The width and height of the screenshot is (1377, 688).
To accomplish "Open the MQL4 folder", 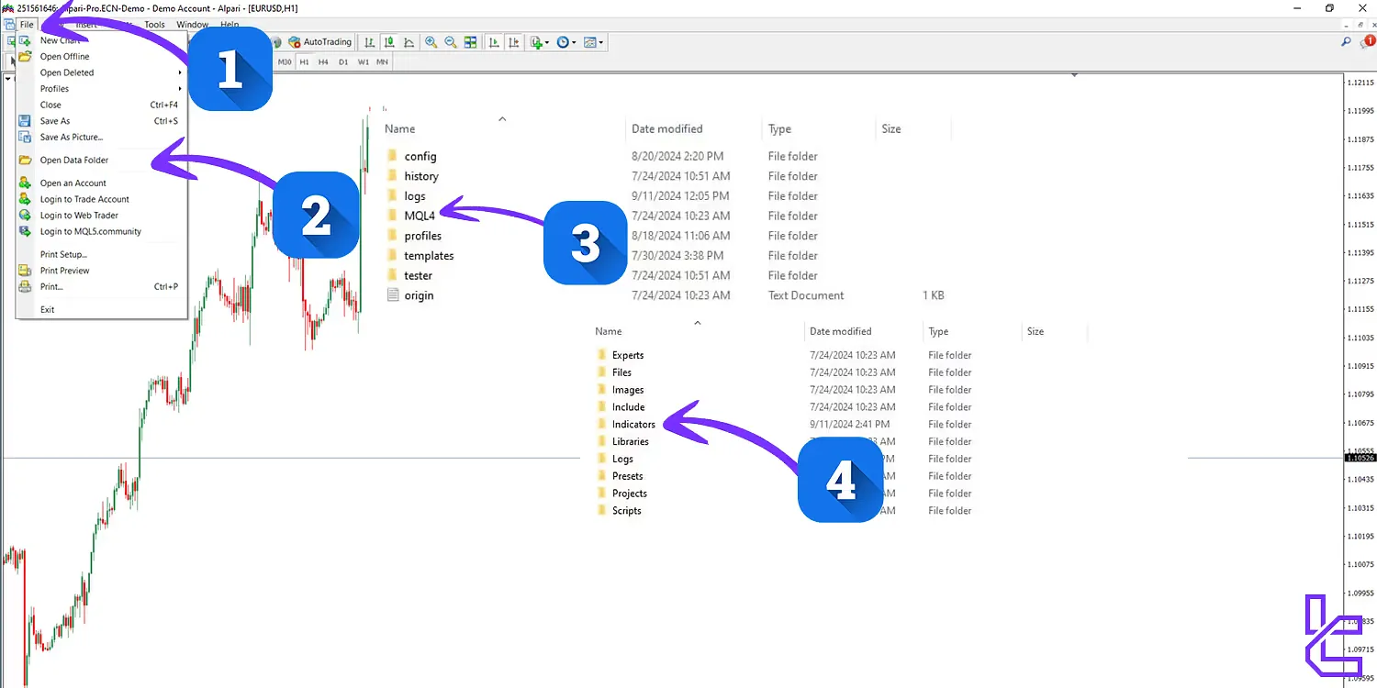I will pyautogui.click(x=419, y=216).
